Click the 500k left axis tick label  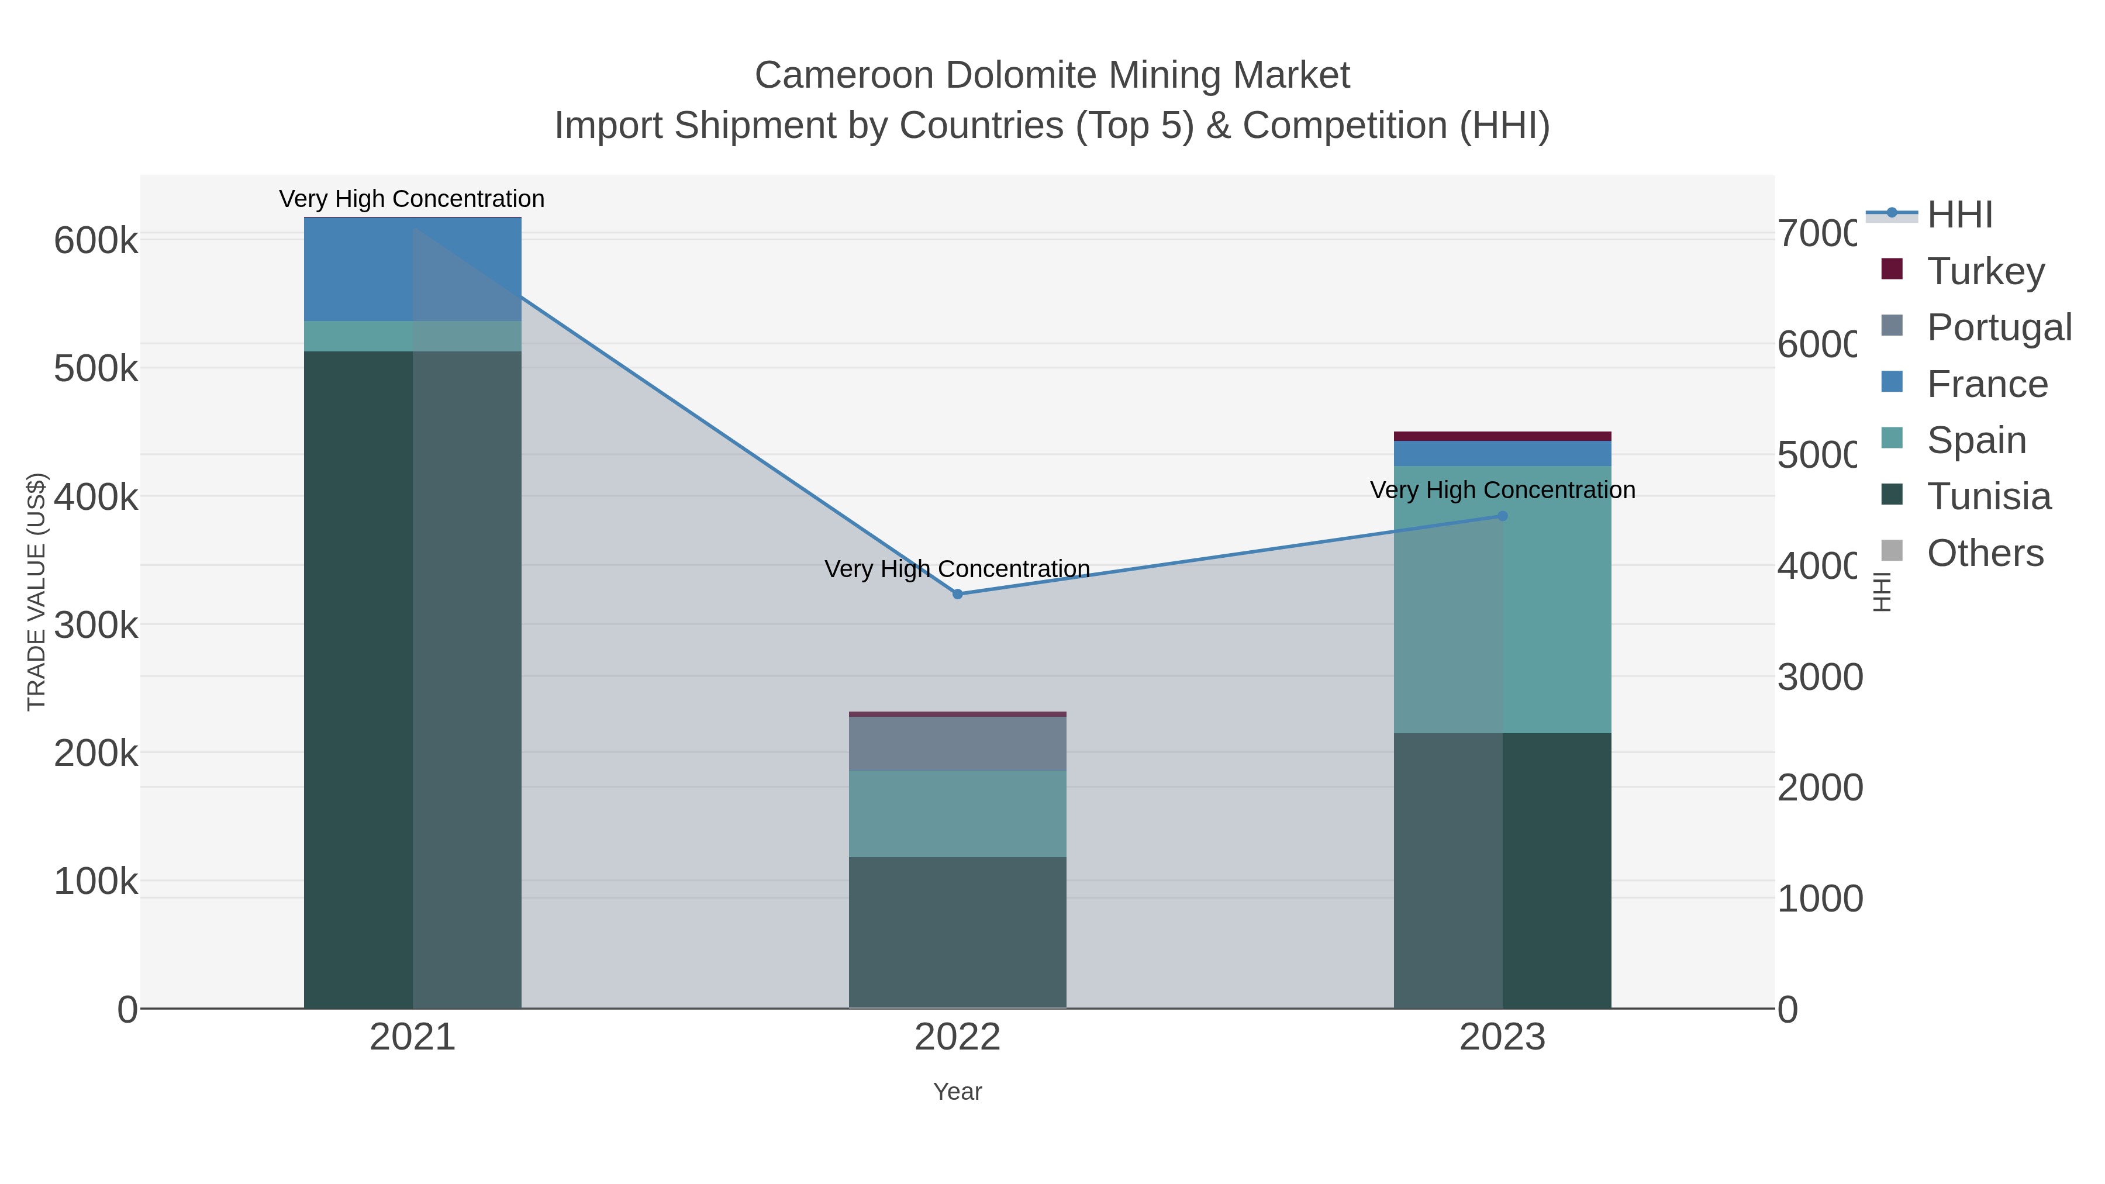[96, 370]
